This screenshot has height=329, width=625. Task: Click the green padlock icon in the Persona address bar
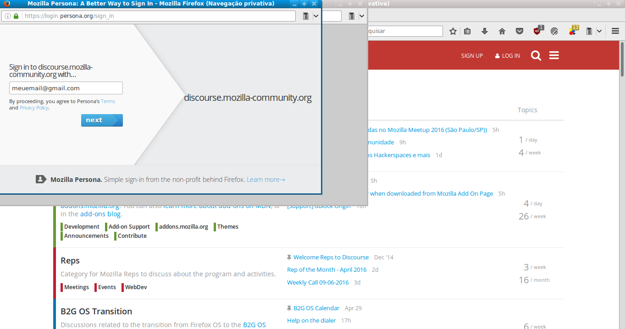16,16
